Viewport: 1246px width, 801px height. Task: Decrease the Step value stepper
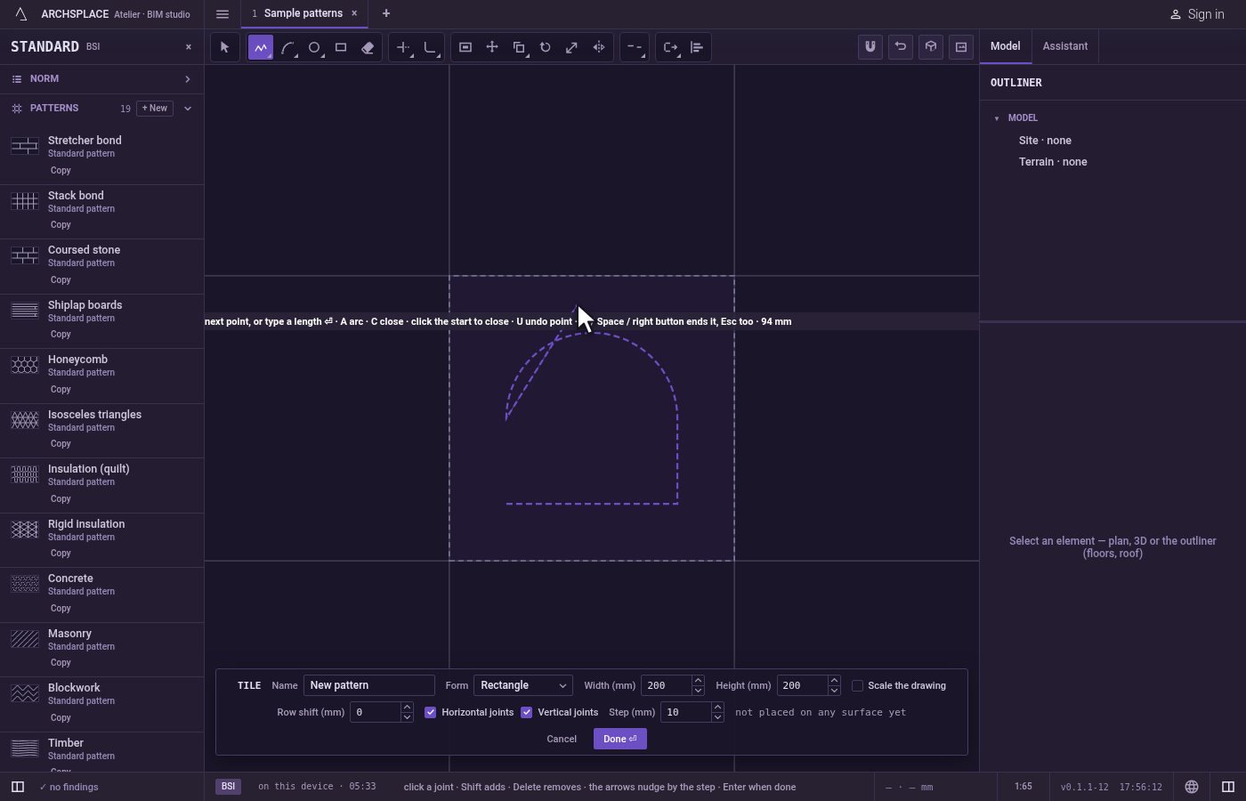717,717
